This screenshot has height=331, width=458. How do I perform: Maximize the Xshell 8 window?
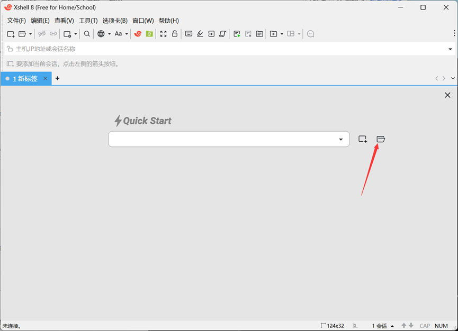click(423, 7)
